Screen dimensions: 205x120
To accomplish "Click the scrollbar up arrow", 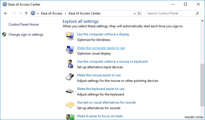I will 202,21.
